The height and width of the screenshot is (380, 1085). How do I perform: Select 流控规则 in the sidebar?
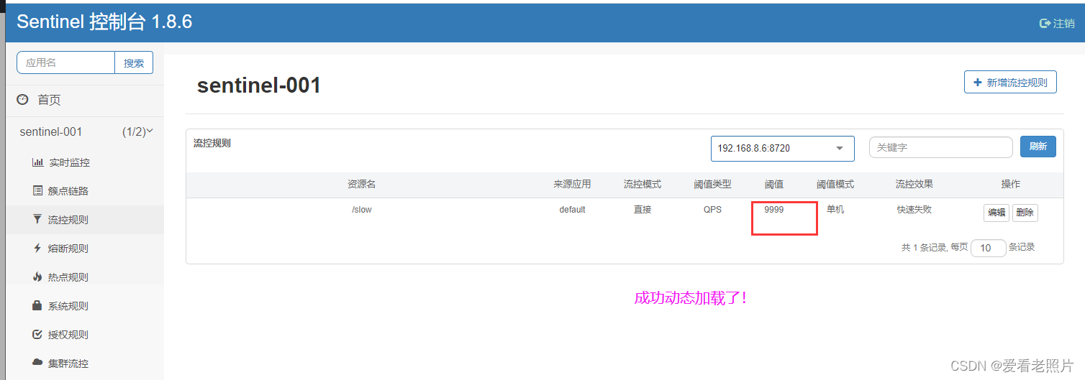69,220
